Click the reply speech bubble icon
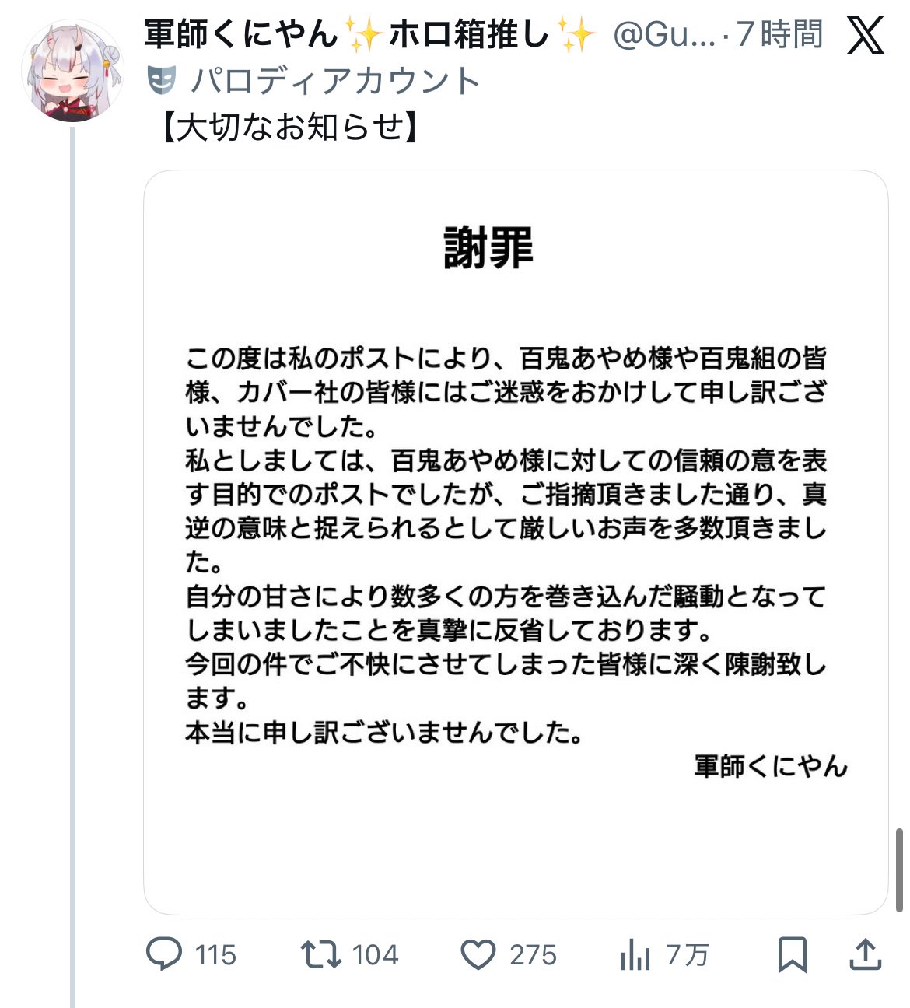 164,954
